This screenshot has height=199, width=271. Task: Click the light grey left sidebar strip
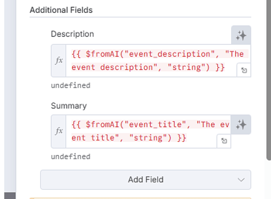coord(9,99)
